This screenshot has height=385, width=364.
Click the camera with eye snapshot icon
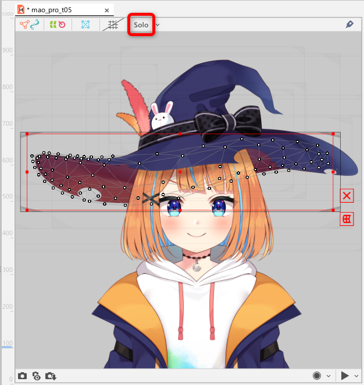click(x=37, y=376)
